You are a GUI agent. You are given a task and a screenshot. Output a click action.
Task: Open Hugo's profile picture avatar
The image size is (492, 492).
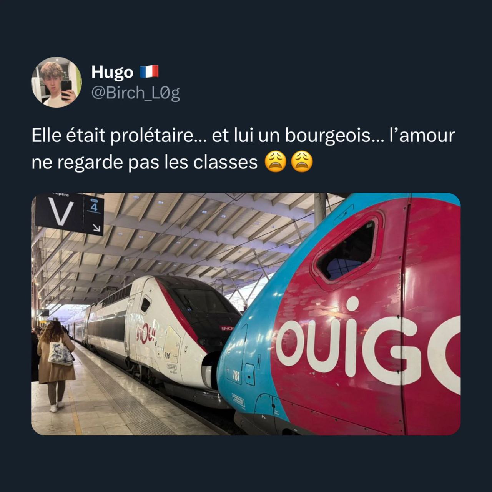pos(57,82)
